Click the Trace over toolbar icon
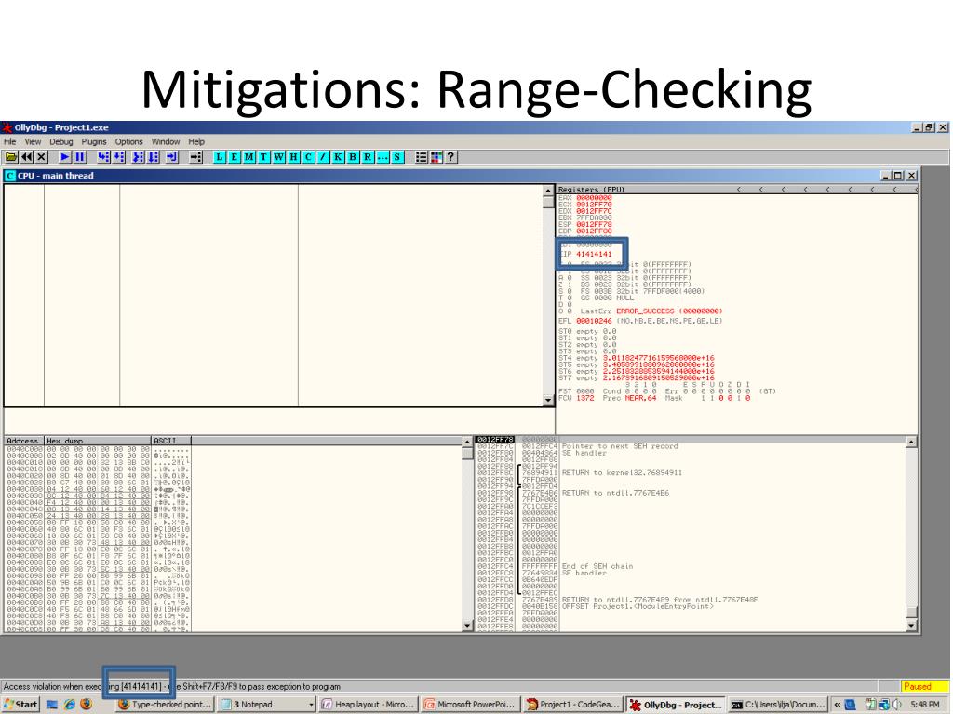 point(154,156)
